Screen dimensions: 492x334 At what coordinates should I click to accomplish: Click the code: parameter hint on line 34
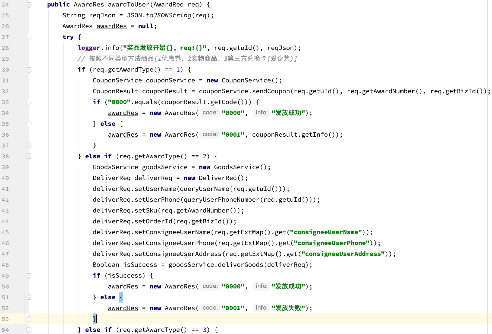pos(210,113)
